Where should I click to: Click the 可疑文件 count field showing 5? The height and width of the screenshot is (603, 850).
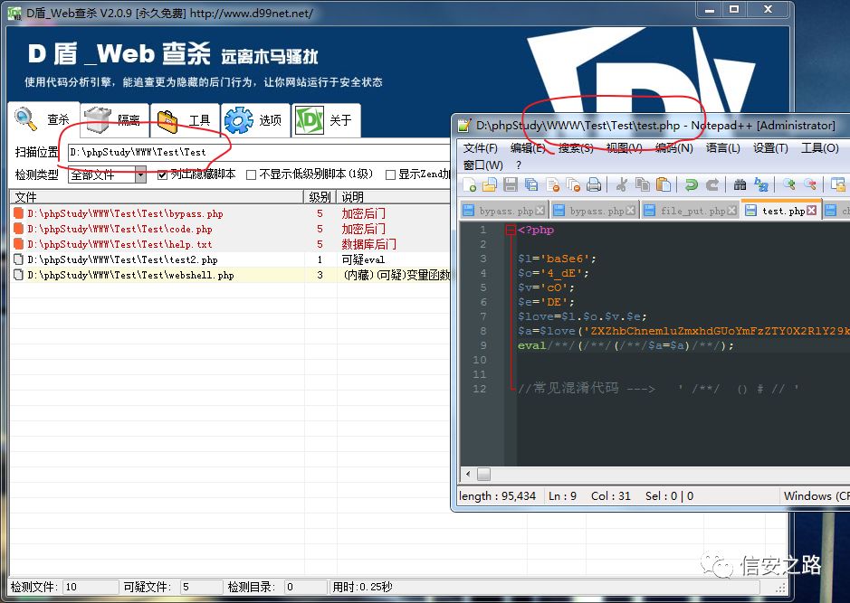(201, 587)
